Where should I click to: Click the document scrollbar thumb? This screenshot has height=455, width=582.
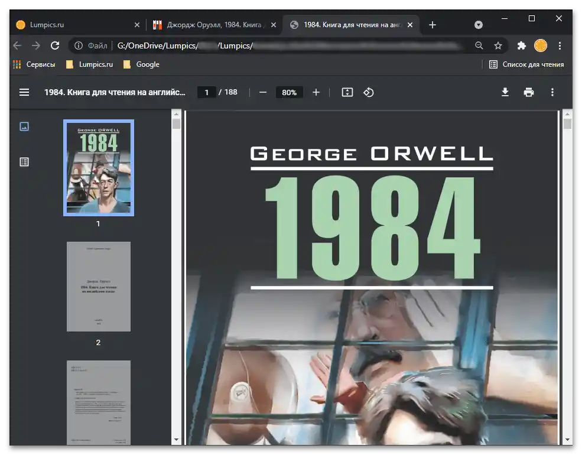pos(567,123)
